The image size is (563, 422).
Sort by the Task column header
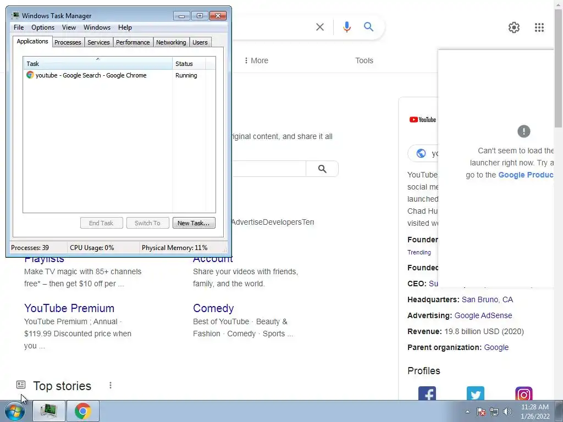98,63
